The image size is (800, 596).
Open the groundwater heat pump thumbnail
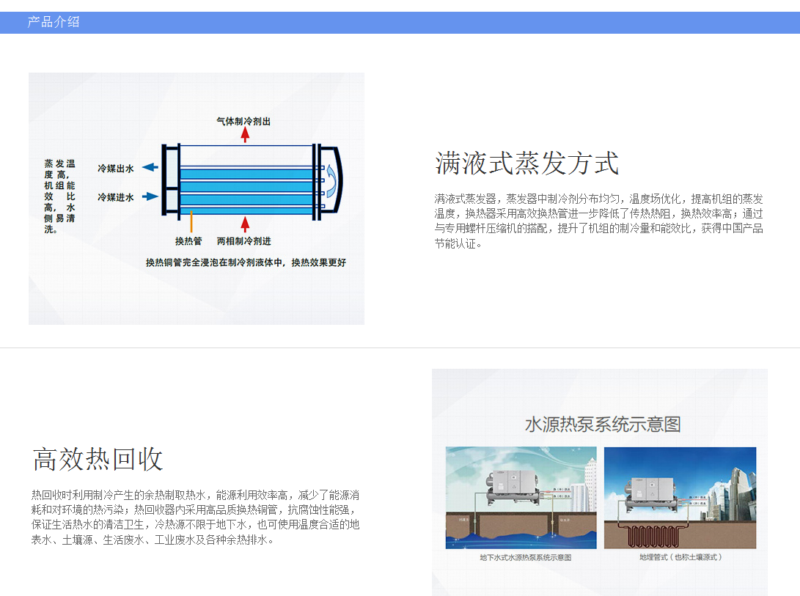tap(521, 498)
